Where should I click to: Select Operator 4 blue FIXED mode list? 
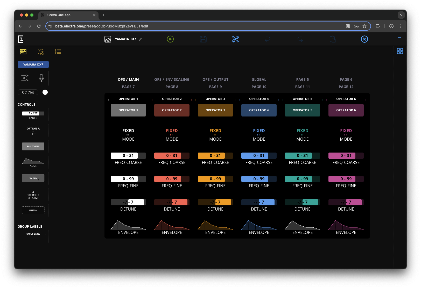point(259,135)
